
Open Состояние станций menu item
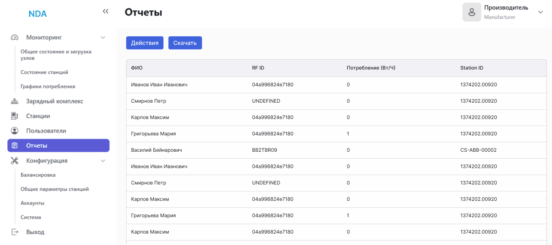[44, 72]
